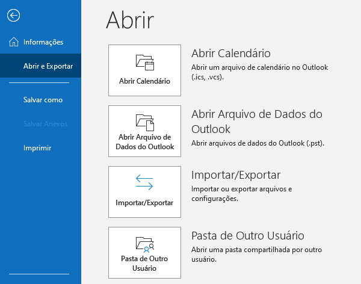Click the home icon beside Informações

click(x=14, y=42)
